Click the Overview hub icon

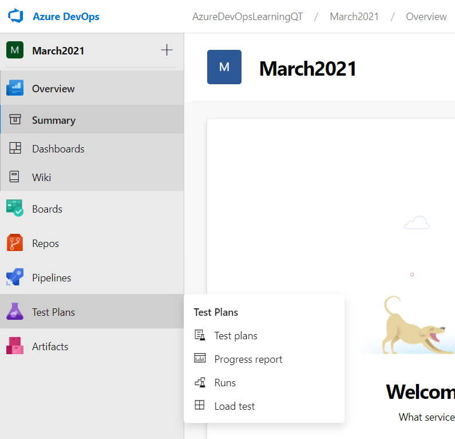(x=15, y=88)
